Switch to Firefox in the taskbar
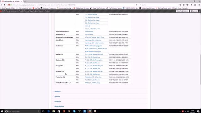The width and height of the screenshot is (201, 113). coord(90,111)
